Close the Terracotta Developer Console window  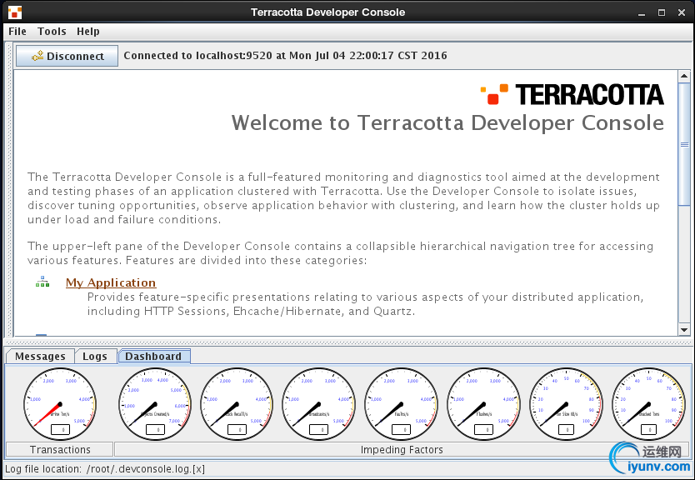click(x=682, y=12)
